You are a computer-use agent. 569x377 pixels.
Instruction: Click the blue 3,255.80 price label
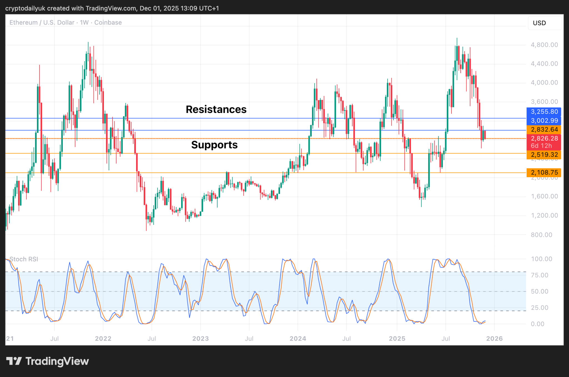(x=544, y=112)
